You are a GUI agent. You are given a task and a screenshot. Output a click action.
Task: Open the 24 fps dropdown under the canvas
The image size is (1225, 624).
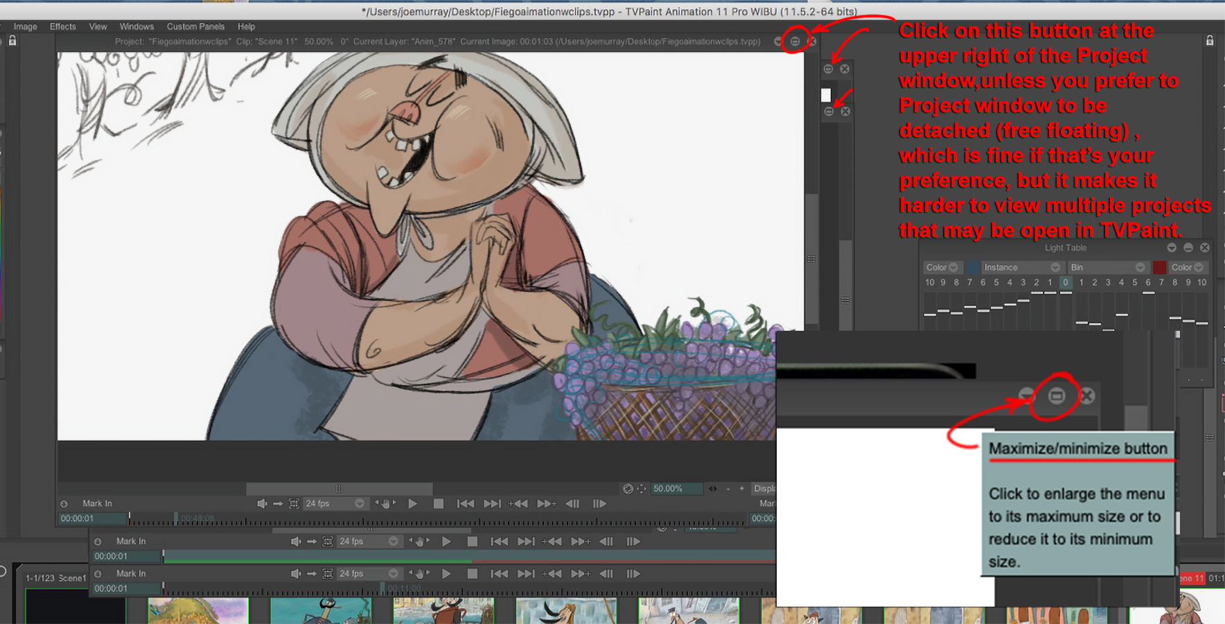(335, 503)
